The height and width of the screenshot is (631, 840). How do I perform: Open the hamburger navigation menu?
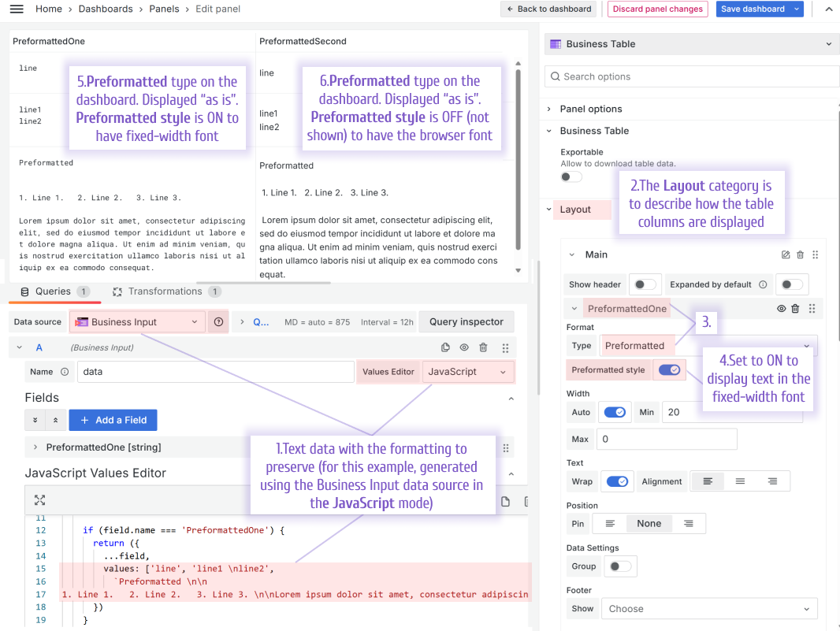tap(17, 9)
